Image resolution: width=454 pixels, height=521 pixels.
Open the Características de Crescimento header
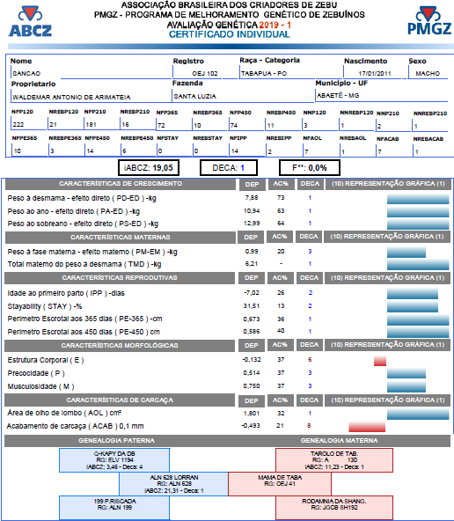[121, 184]
